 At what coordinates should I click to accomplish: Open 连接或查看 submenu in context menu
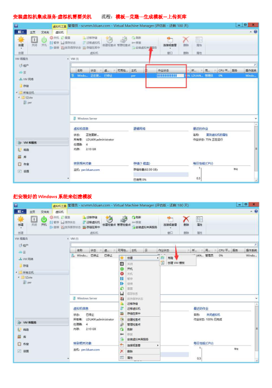[139, 345]
